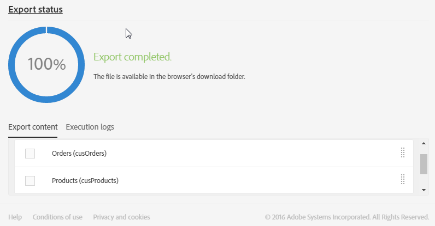Click the export list scrollbar thumb

pyautogui.click(x=424, y=164)
